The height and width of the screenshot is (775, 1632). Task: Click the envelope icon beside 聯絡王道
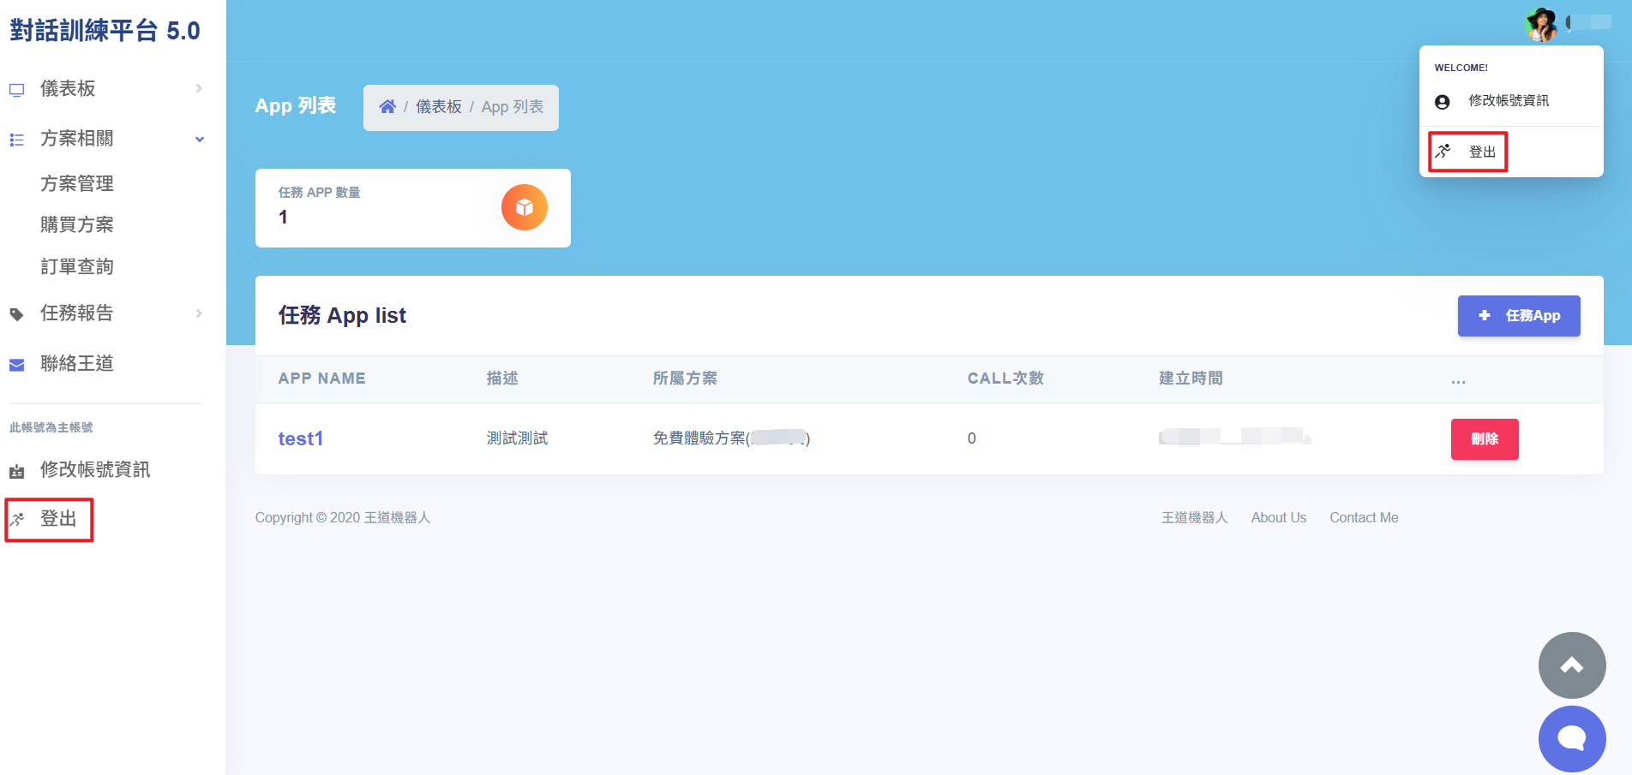coord(16,364)
